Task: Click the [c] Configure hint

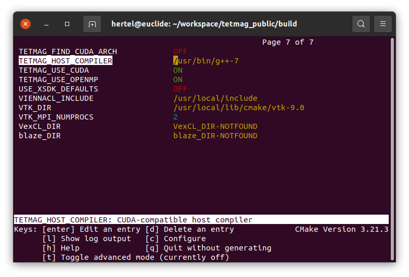Action: click(x=175, y=239)
